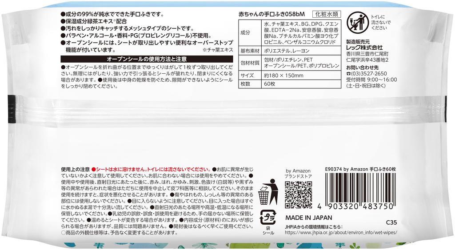Open the jhpia.or.jp wet-wipes URL
455x250 pixels.
click(x=341, y=233)
